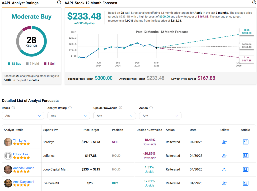Screen dimensions: 257x191
Task: Click the SELL position for Barclays
Action: [115, 142]
